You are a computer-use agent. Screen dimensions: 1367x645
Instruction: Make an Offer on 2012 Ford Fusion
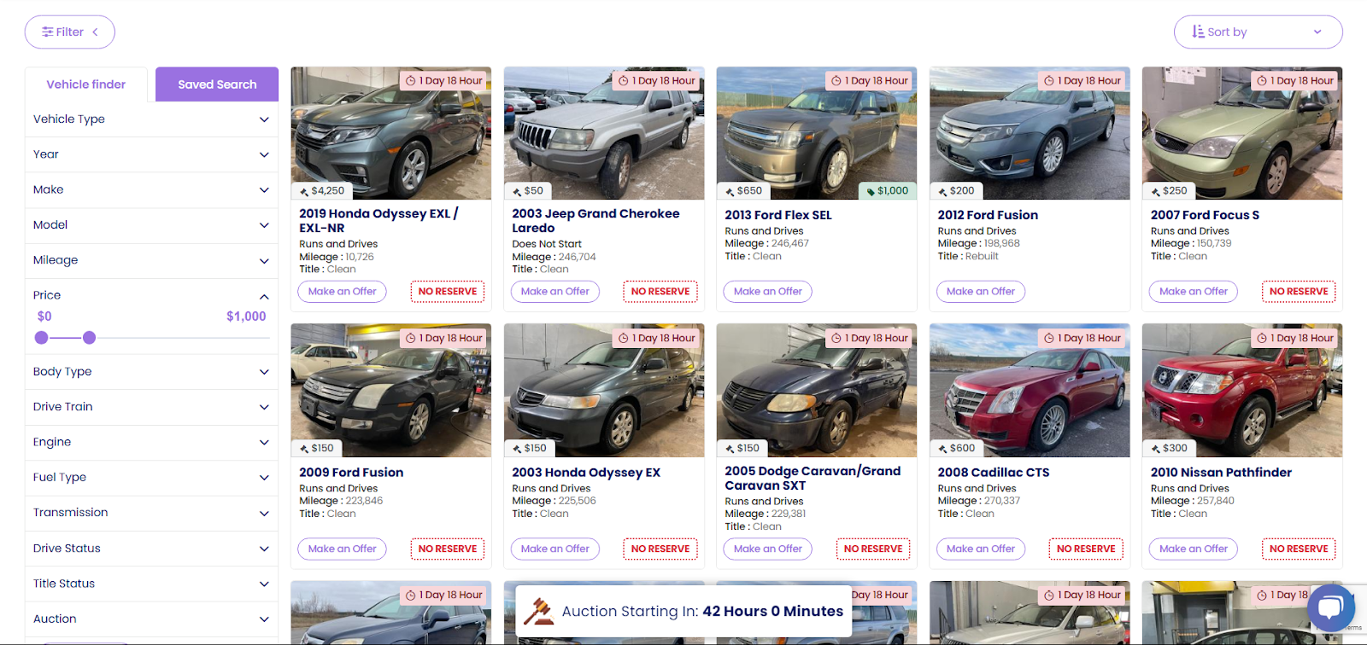[x=980, y=292]
